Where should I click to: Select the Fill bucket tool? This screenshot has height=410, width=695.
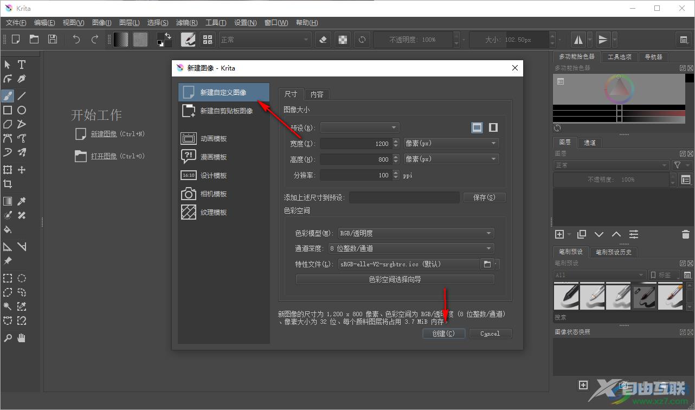8,229
